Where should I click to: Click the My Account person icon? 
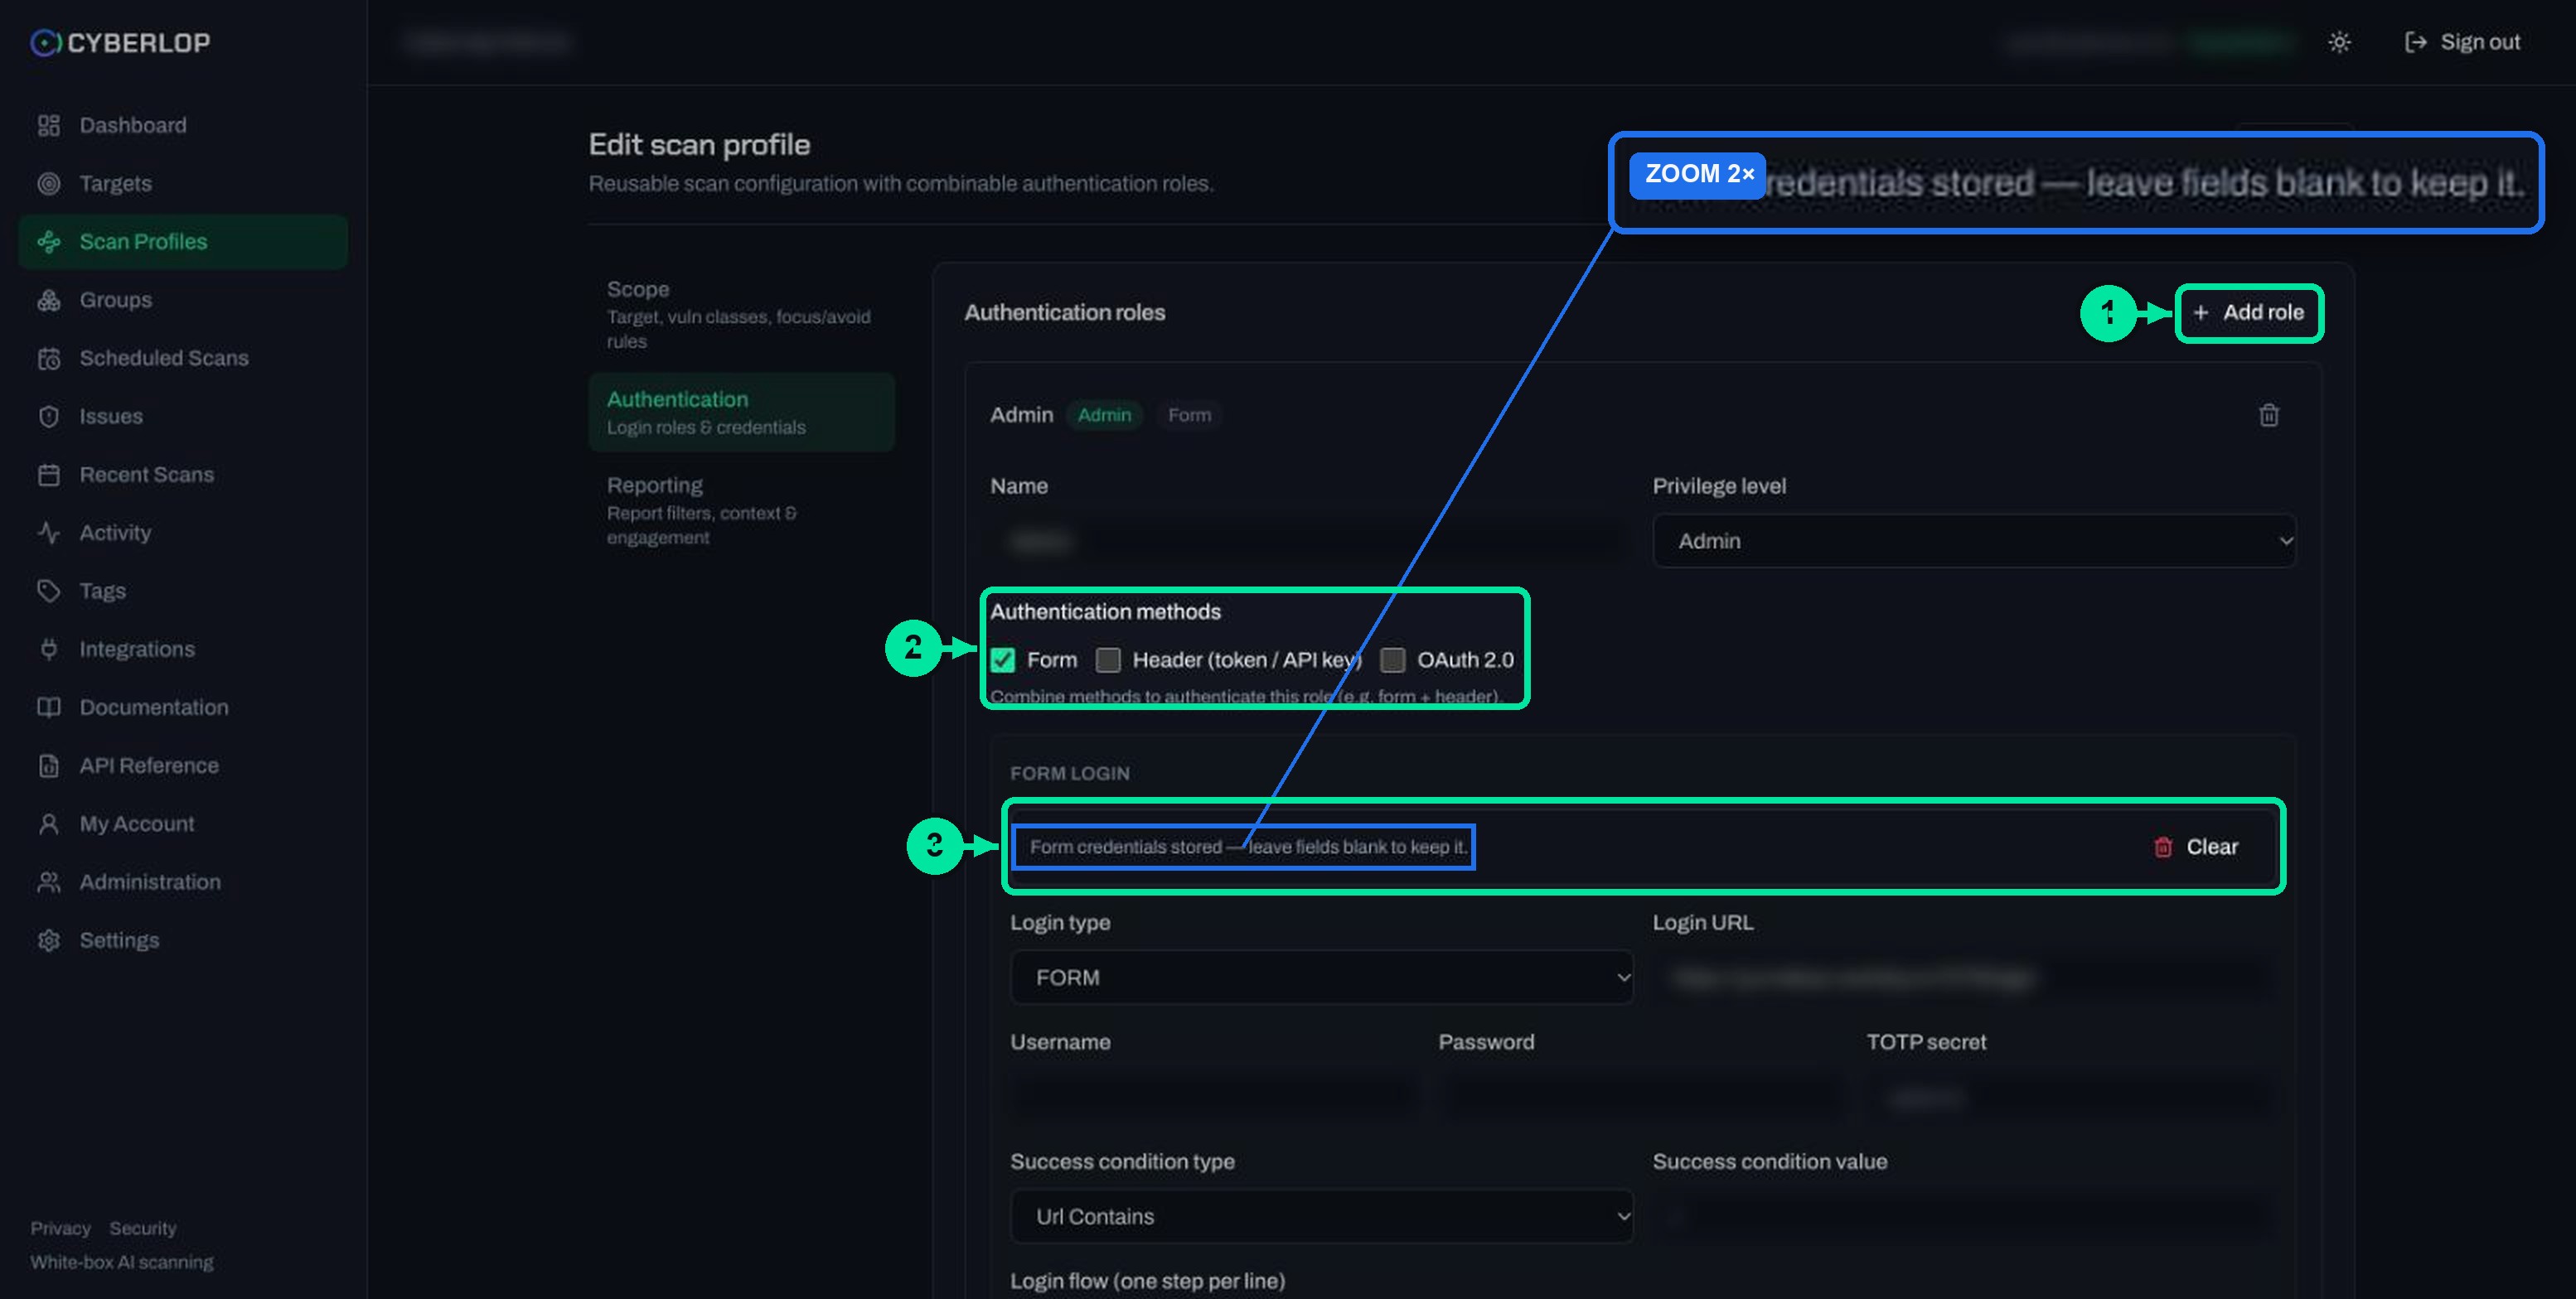pyautogui.click(x=48, y=823)
